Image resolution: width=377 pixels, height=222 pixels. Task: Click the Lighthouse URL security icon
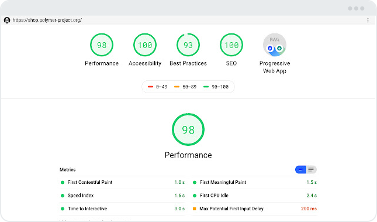pyautogui.click(x=7, y=21)
